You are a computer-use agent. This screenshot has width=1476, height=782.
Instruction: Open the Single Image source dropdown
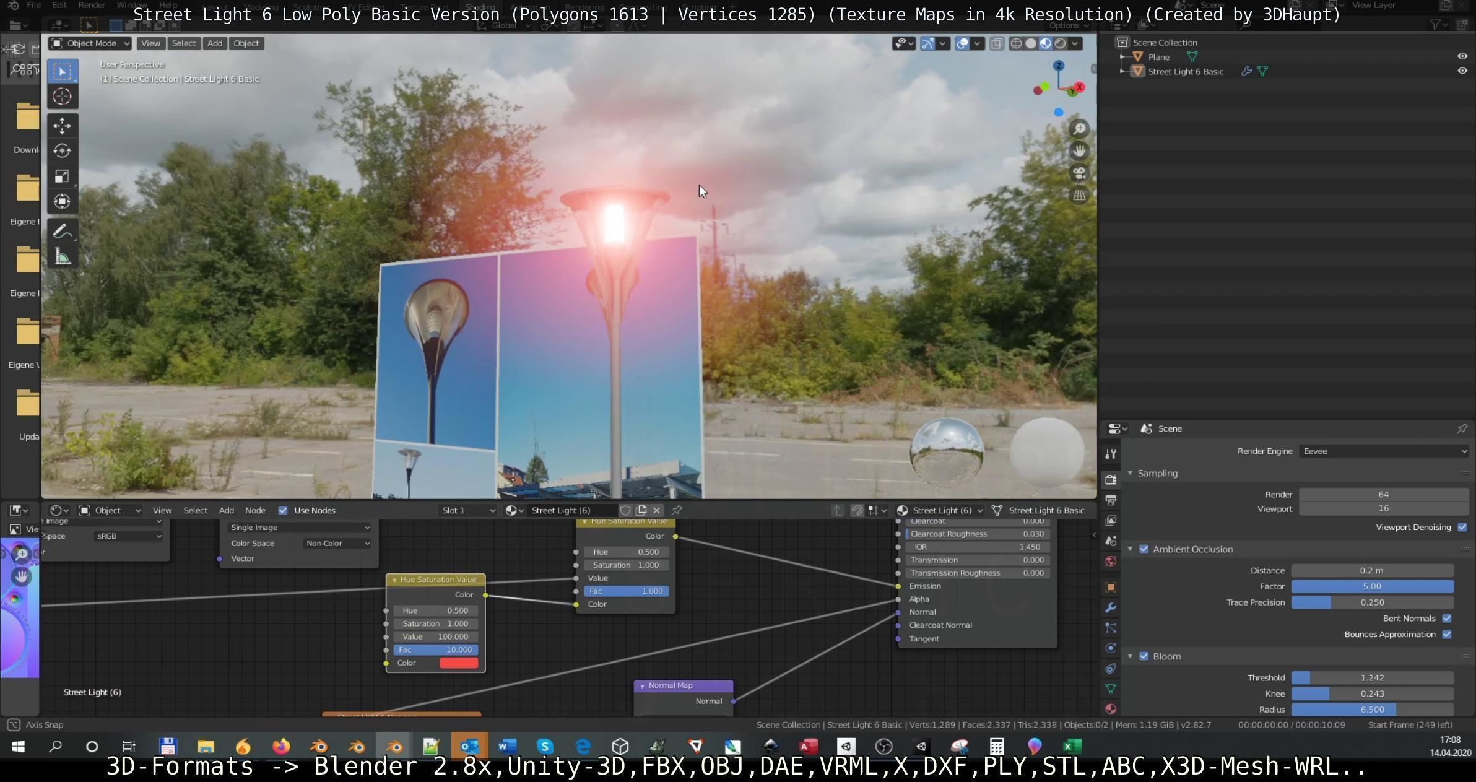click(x=300, y=528)
